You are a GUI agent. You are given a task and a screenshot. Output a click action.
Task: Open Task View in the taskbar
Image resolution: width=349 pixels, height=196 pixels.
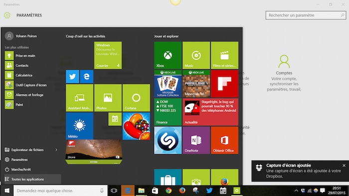114,191
